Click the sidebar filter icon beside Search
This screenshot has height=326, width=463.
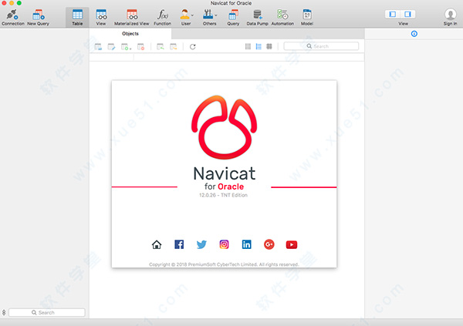[x=4, y=312]
